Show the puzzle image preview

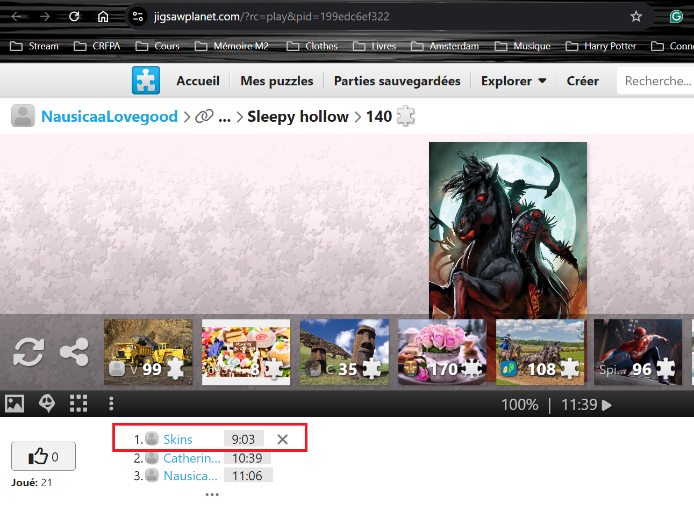[x=15, y=404]
